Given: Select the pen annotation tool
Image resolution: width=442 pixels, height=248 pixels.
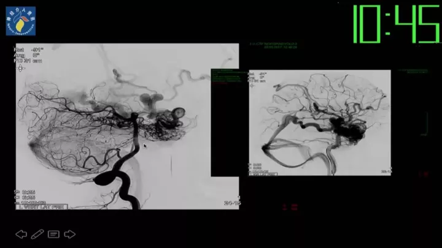Looking at the screenshot, I should pyautogui.click(x=37, y=234).
